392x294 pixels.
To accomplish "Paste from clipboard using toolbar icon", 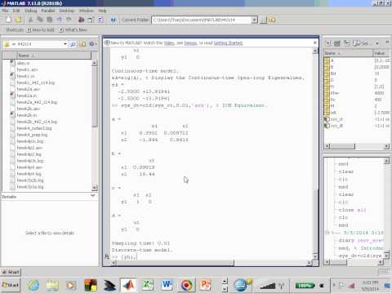I will (x=50, y=20).
